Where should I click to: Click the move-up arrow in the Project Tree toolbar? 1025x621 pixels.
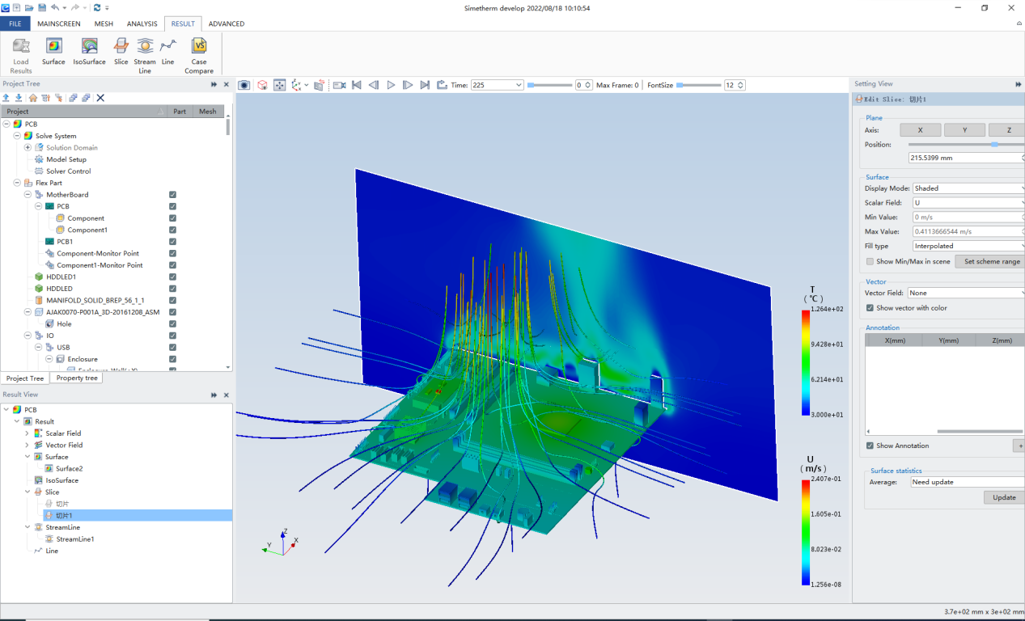point(6,98)
